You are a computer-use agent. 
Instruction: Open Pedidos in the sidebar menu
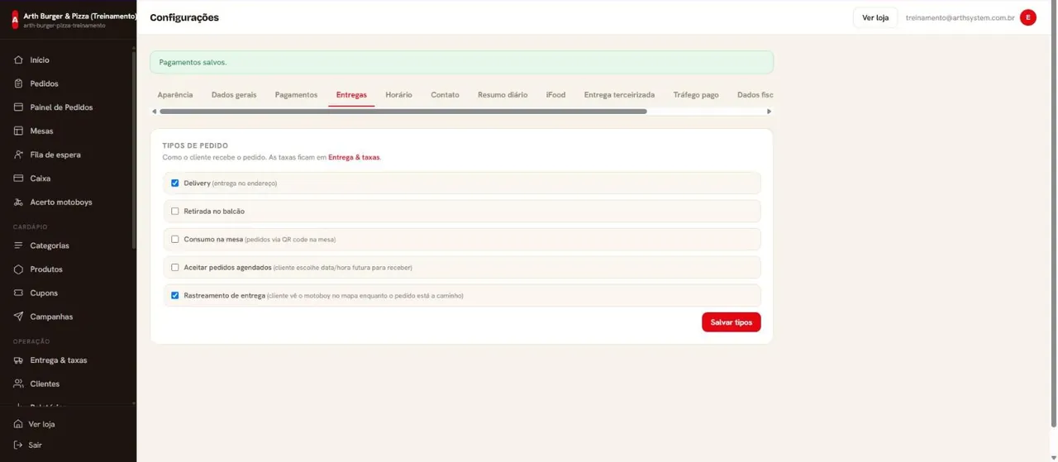click(x=44, y=83)
